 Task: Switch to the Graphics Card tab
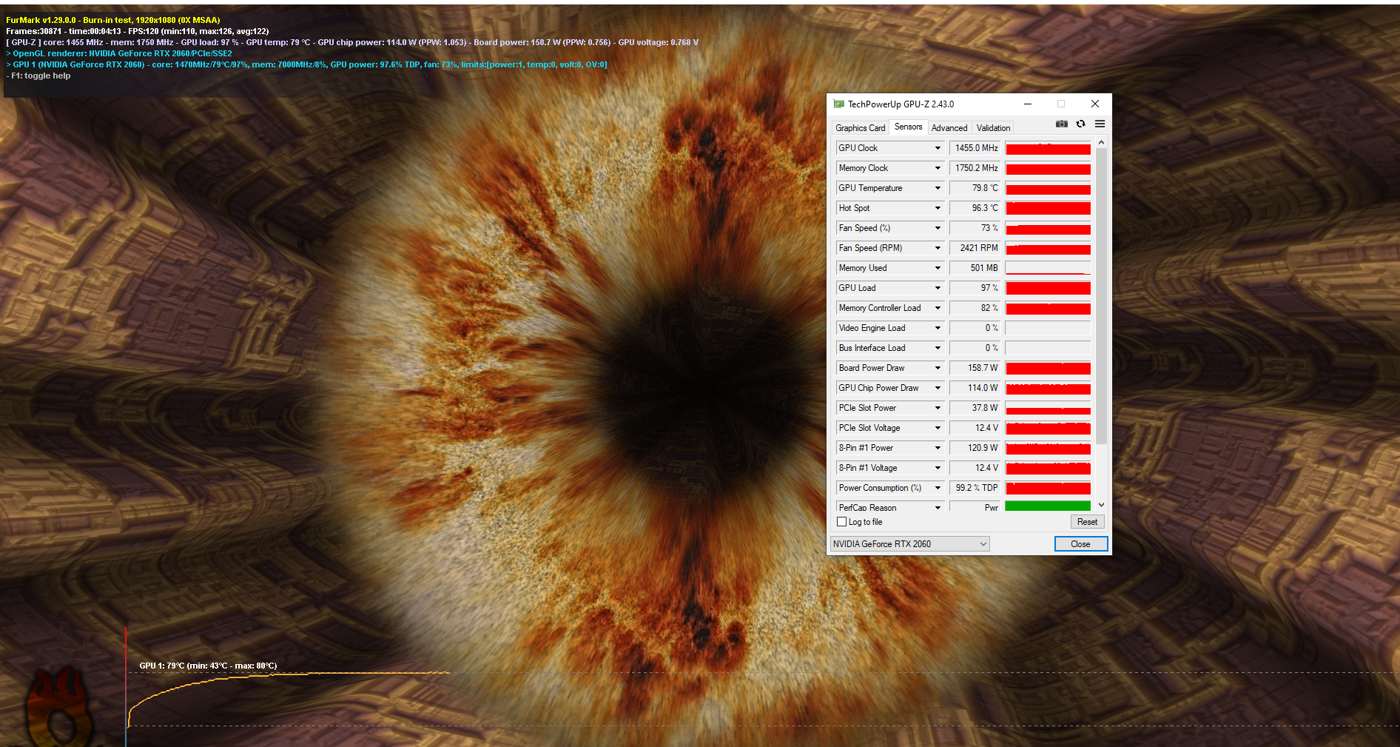pyautogui.click(x=860, y=127)
